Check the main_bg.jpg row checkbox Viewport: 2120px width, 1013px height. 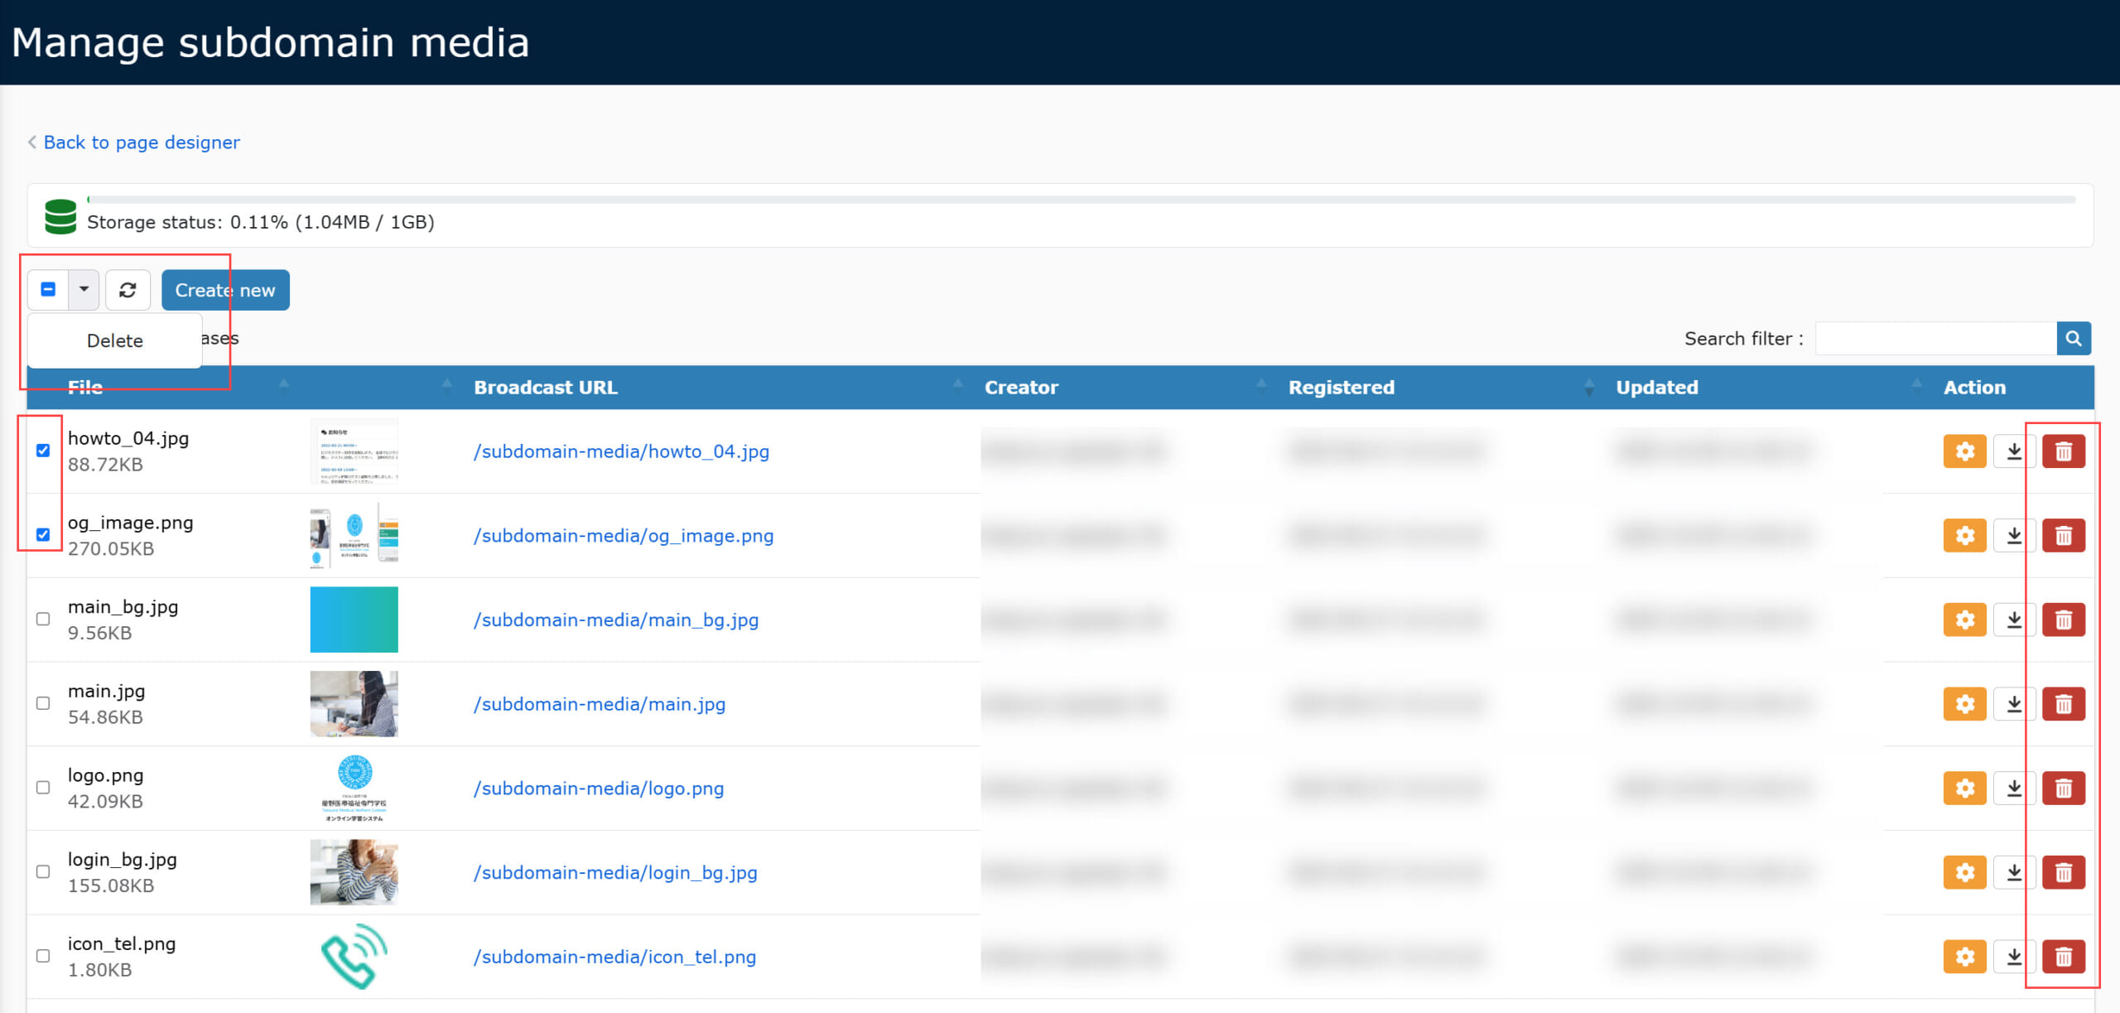[43, 619]
